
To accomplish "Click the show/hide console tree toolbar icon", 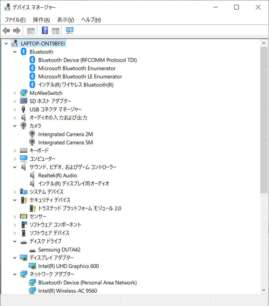I will point(31,31).
